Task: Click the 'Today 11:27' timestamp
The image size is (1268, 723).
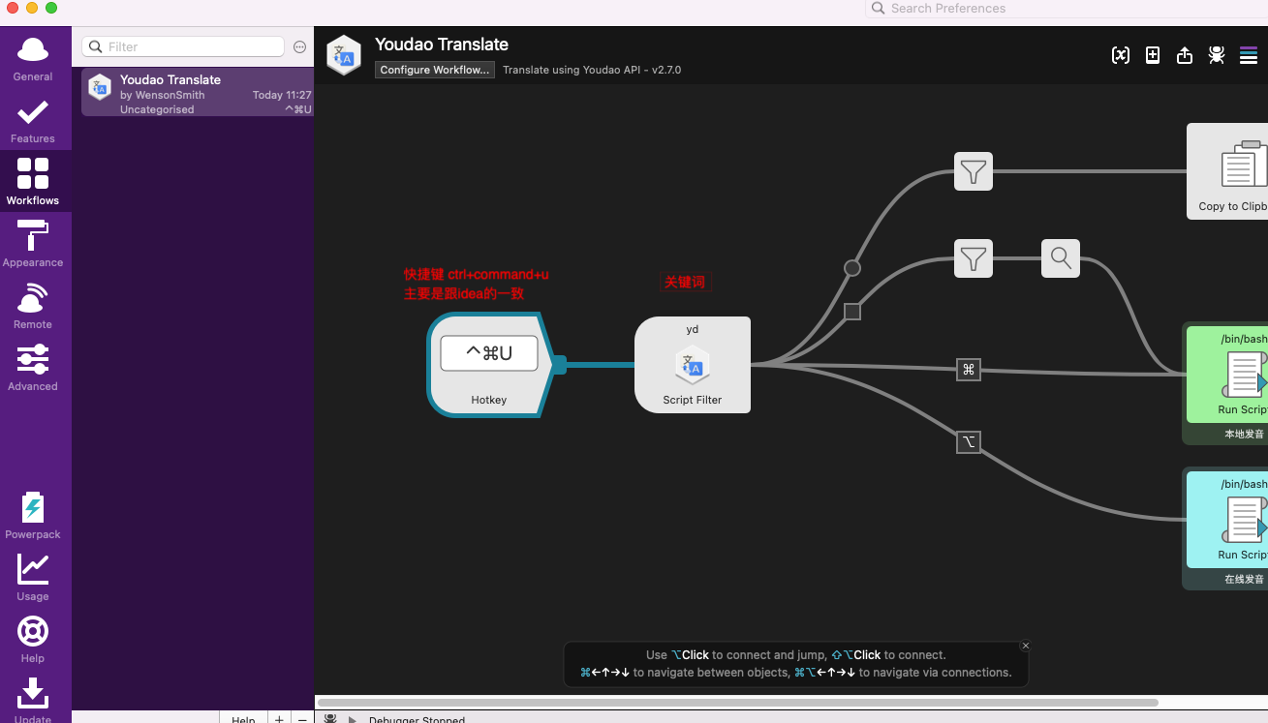Action: click(282, 95)
